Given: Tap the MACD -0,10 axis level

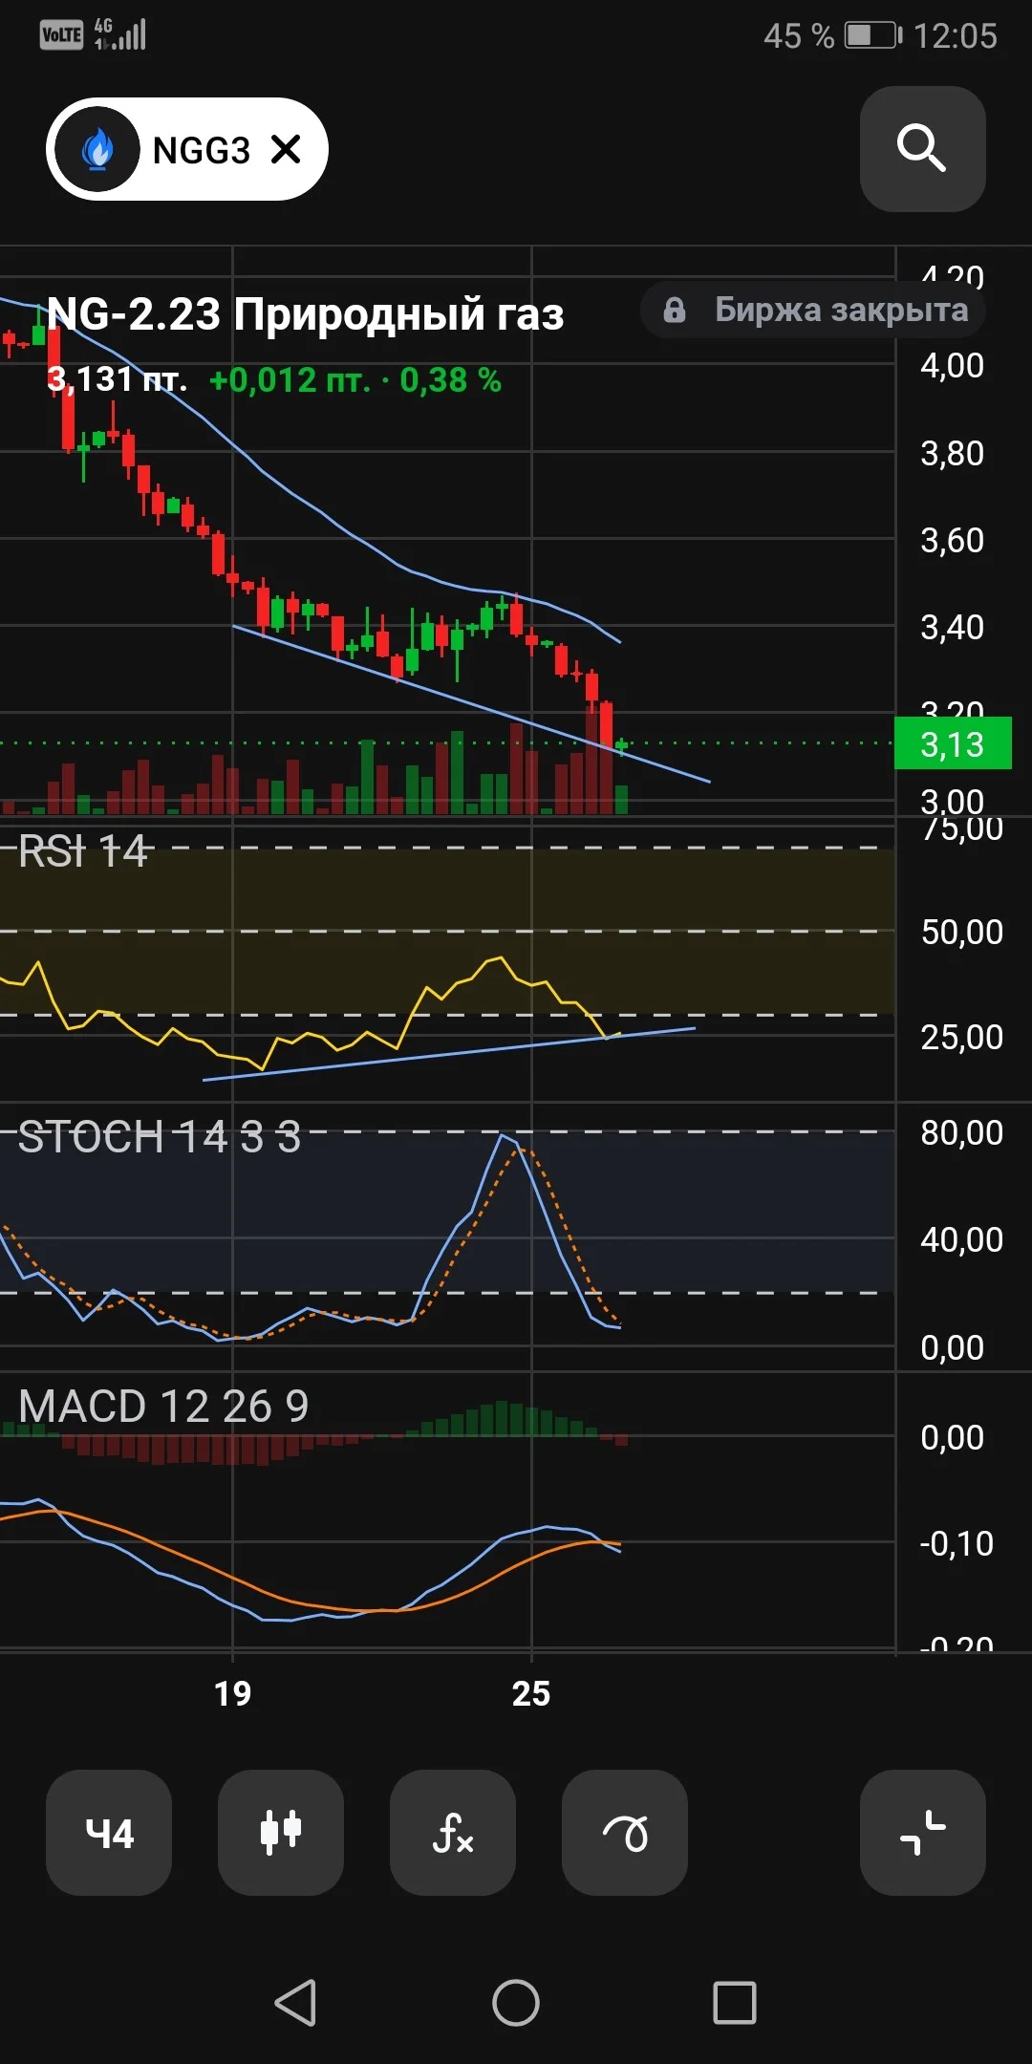Looking at the screenshot, I should tap(957, 1543).
